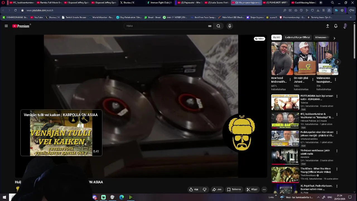
Task: Open the On vain yksi Juhani short
Action: tap(305, 59)
